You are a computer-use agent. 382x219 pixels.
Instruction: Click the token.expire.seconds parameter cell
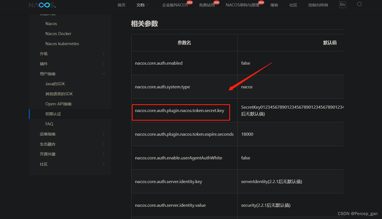pyautogui.click(x=184, y=134)
